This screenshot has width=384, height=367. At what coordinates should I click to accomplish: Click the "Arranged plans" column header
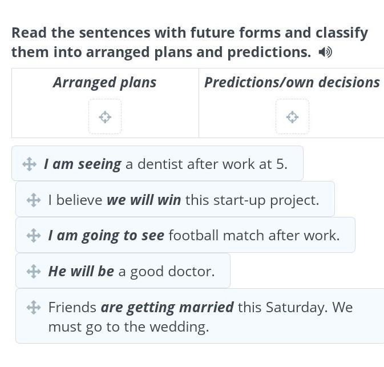click(105, 83)
